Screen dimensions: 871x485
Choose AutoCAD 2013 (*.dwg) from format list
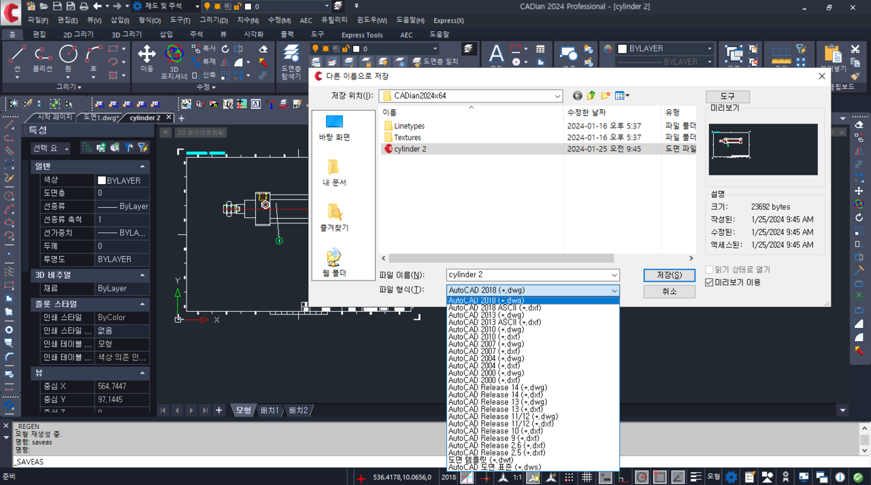point(486,315)
